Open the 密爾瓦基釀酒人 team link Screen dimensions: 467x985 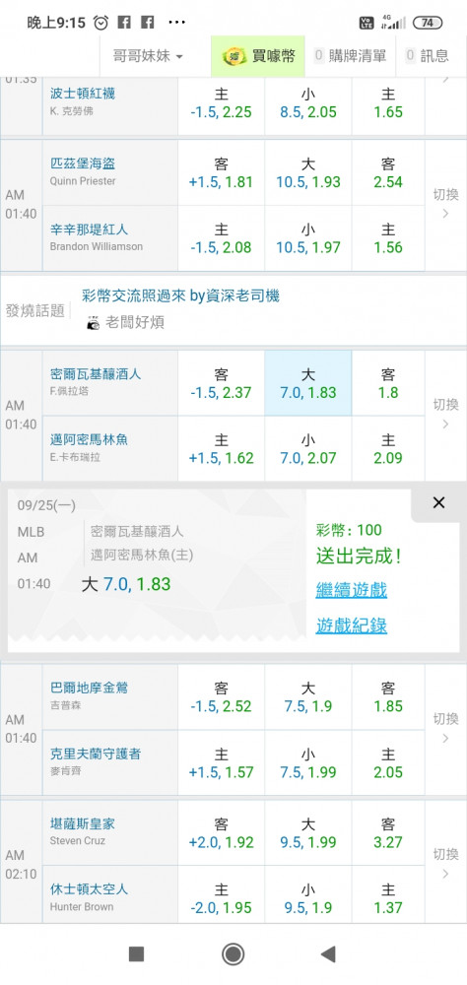coord(96,373)
